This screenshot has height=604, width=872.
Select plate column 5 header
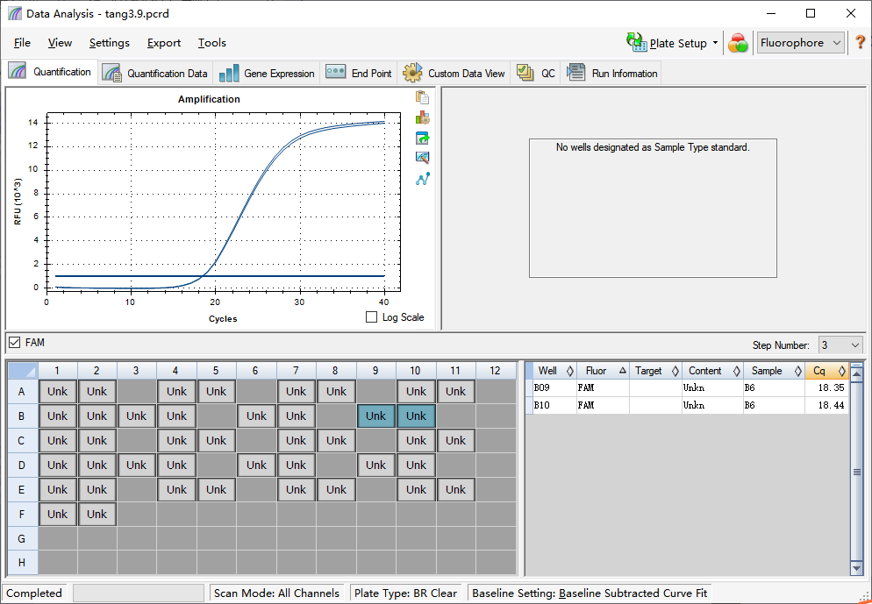click(216, 371)
